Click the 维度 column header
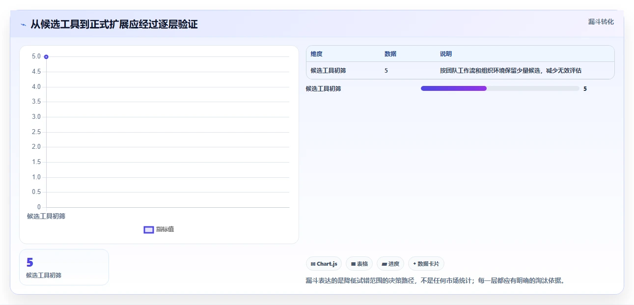The height and width of the screenshot is (305, 634). click(317, 54)
